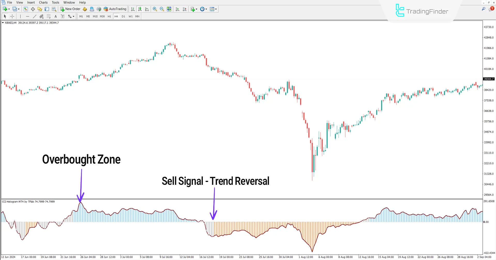Select the Crosshair tool
496x260 pixels.
pyautogui.click(x=12, y=16)
